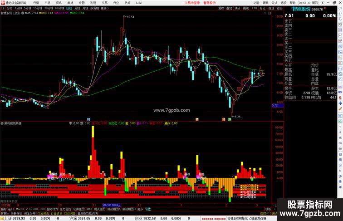Click the 自选 toolbar button
This screenshot has width=343, height=221.
tap(271, 8)
